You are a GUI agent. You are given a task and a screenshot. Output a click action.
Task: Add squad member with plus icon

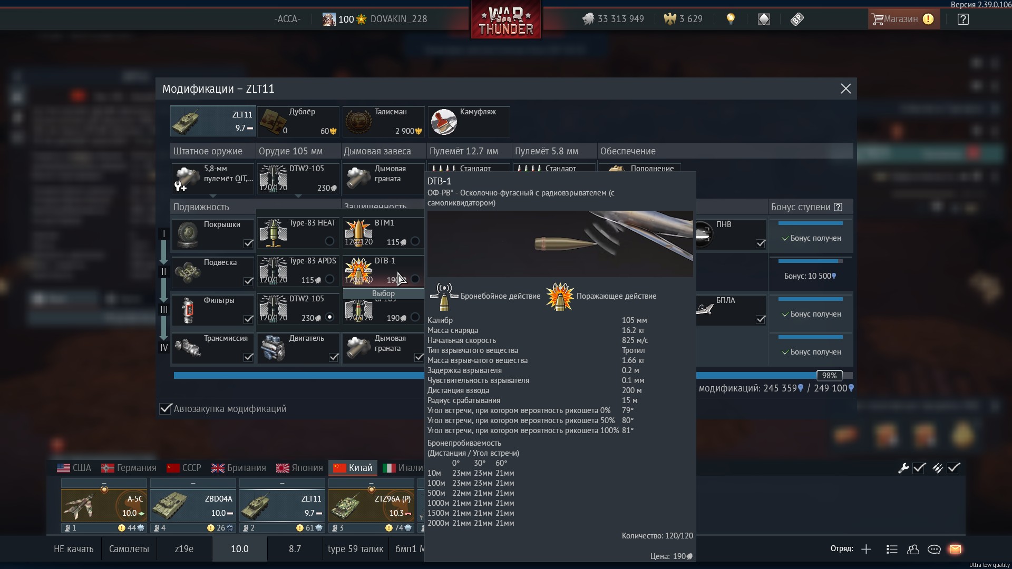pos(866,550)
